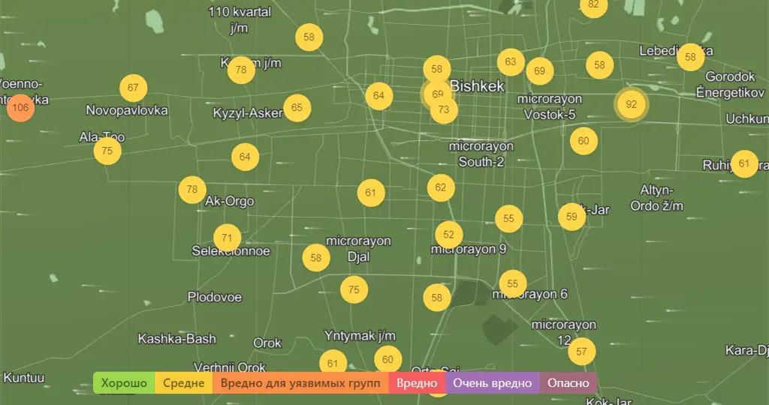Select the yellow Средне legend segment
769x405 pixels.
coord(184,383)
